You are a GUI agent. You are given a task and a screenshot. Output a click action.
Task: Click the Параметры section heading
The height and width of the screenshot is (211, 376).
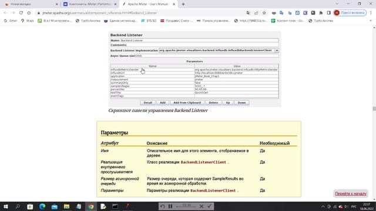coord(115,132)
